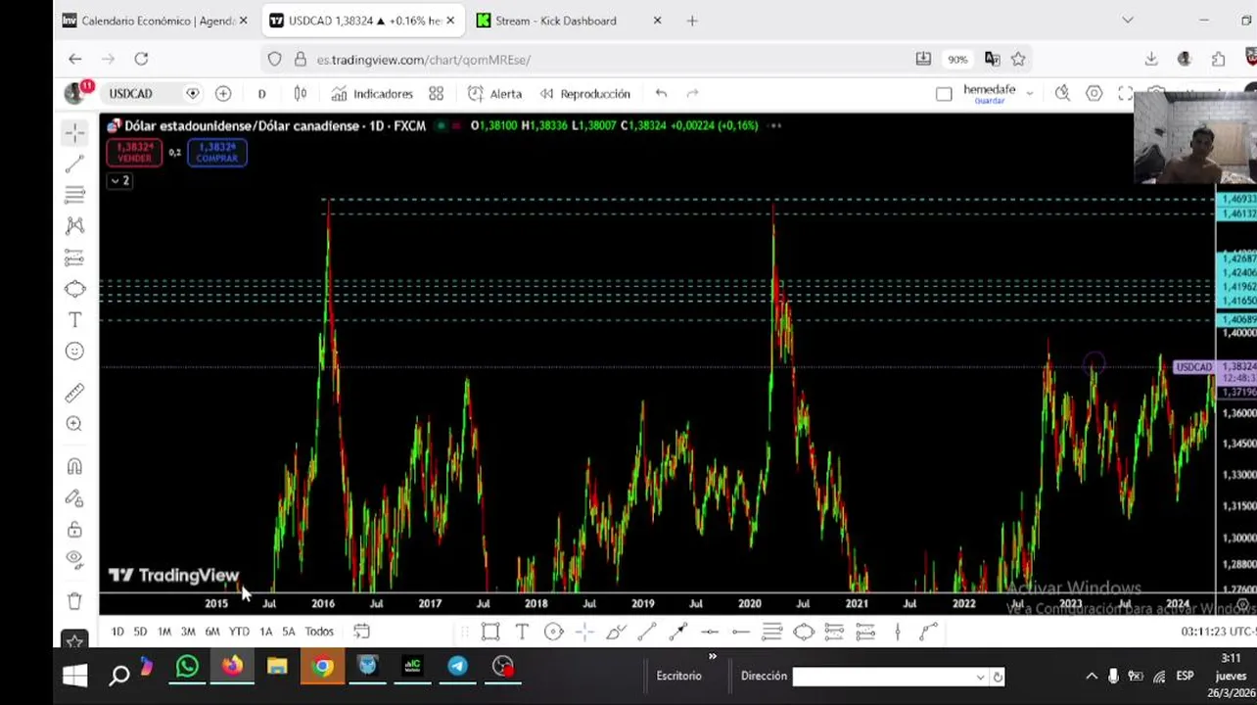
Task: Open the emoji icons tool
Action: 74,352
